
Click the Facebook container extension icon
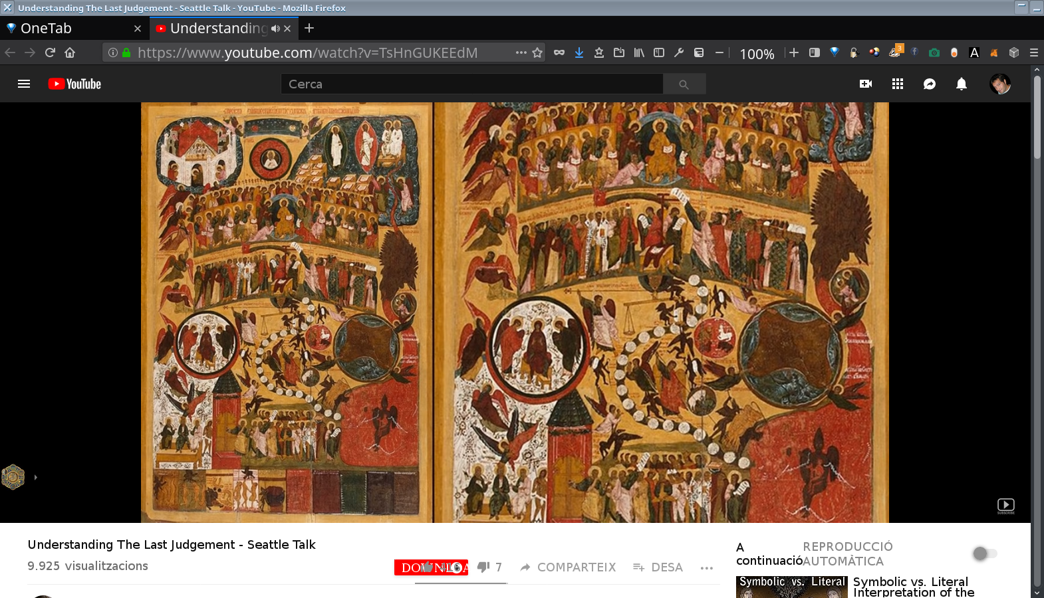tap(914, 52)
